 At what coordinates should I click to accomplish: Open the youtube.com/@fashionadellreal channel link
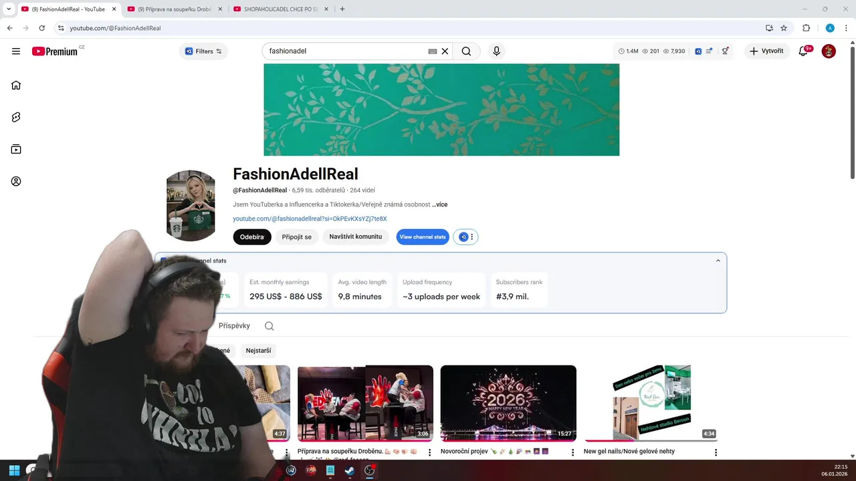coord(310,218)
